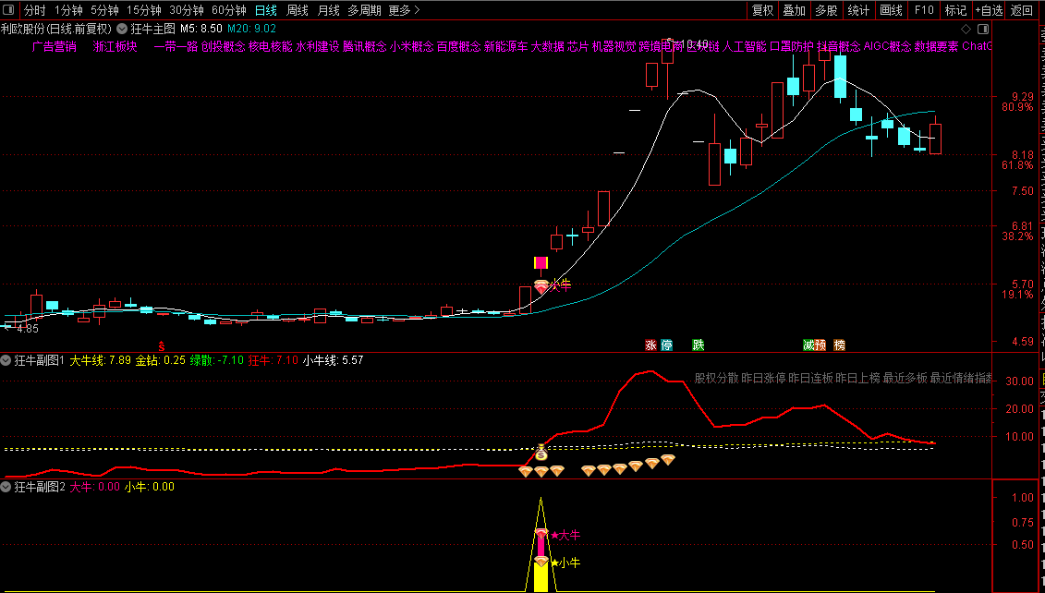
Task: Open the 人工智能 concept tag
Action: [745, 46]
